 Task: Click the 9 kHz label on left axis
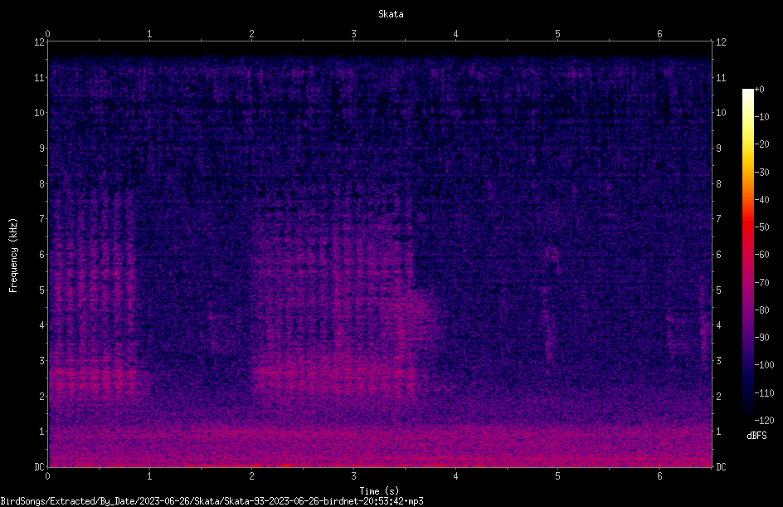click(42, 148)
